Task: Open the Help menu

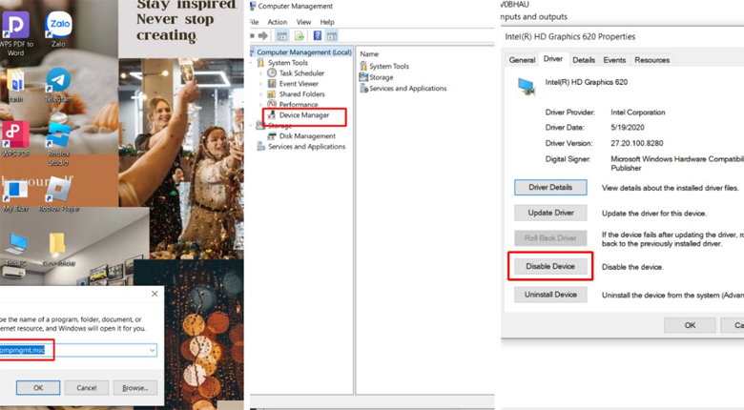Action: pos(327,22)
